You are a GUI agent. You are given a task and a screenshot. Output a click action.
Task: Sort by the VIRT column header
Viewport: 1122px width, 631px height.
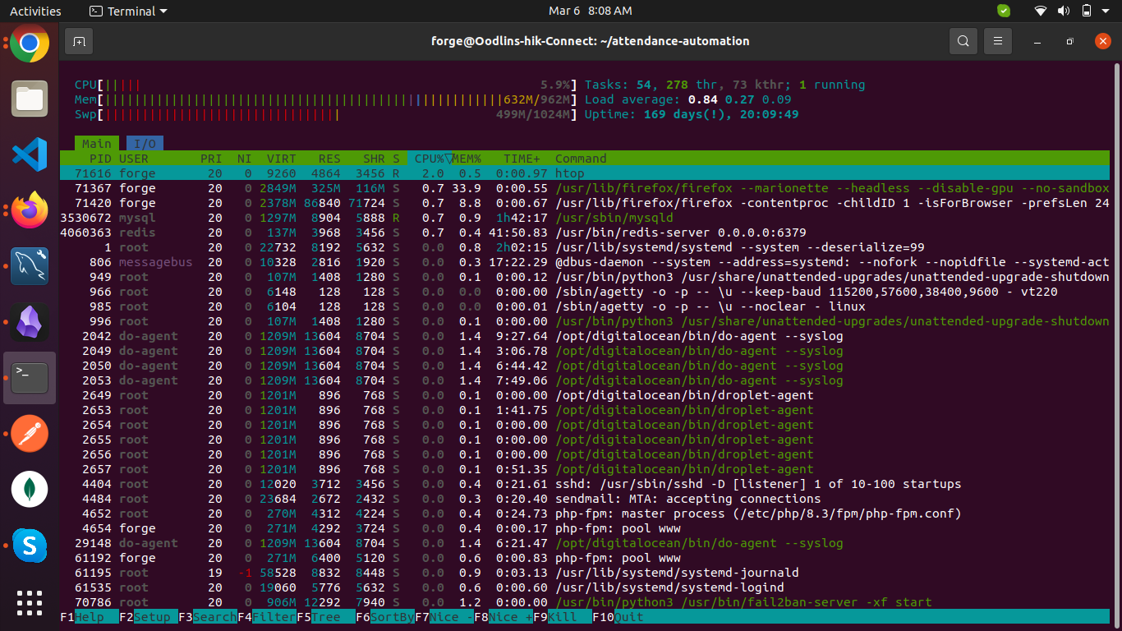281,159
